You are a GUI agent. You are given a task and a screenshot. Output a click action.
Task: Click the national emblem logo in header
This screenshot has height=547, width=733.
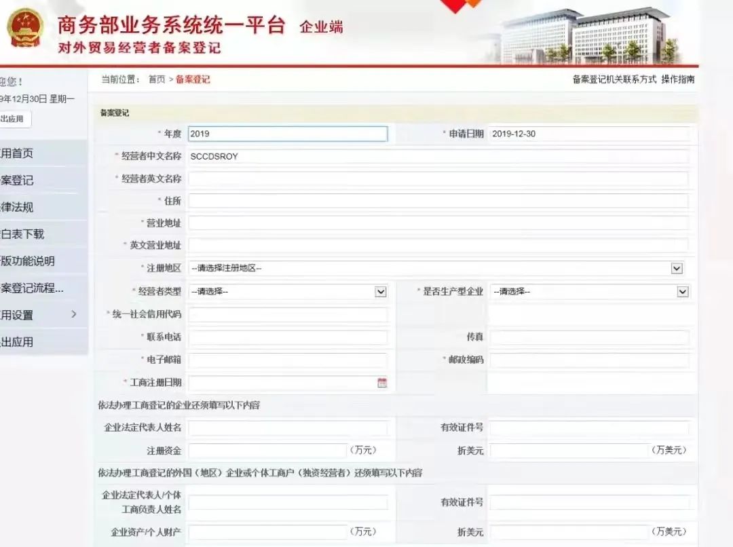(x=24, y=29)
